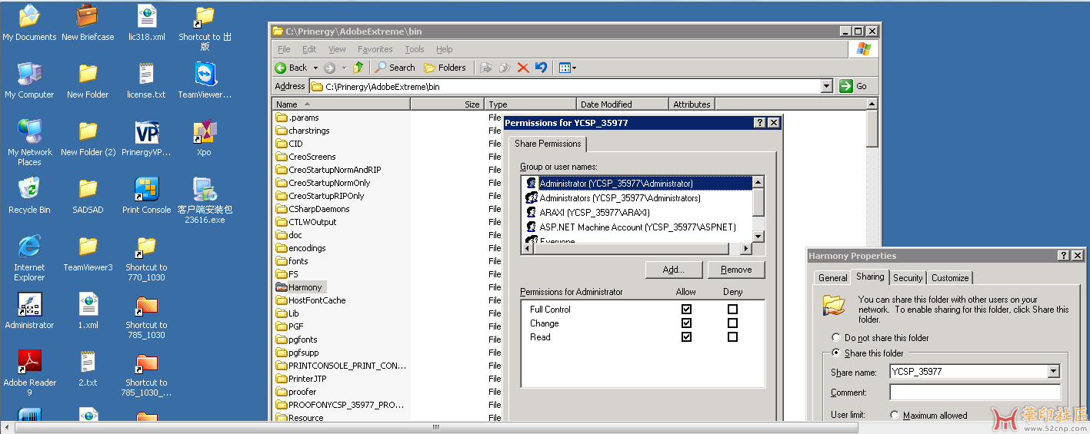The width and height of the screenshot is (1090, 434).
Task: Click the Remove button
Action: 736,270
